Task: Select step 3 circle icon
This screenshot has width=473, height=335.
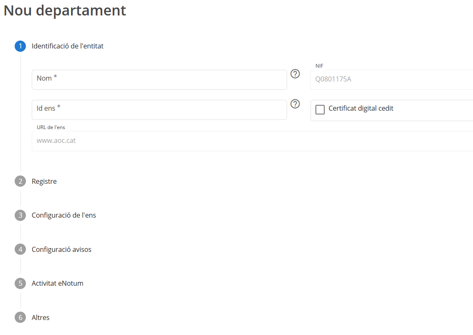Action: click(20, 215)
